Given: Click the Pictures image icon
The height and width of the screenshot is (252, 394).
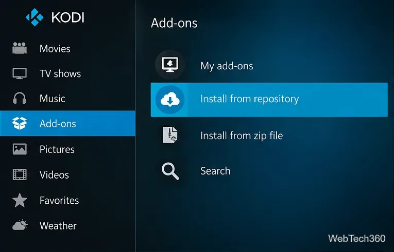Looking at the screenshot, I should [x=20, y=149].
